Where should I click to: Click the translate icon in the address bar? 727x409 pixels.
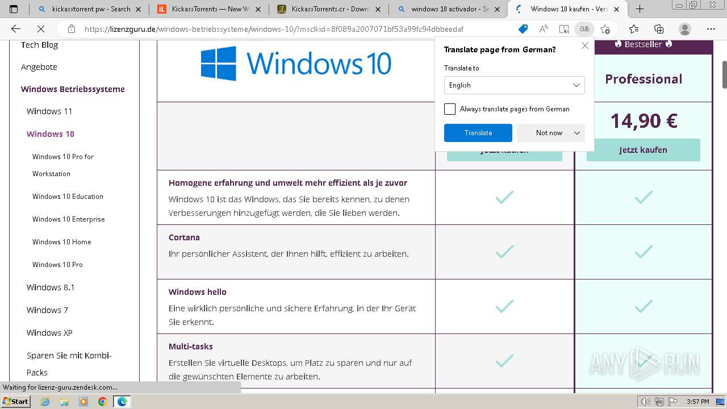(584, 29)
